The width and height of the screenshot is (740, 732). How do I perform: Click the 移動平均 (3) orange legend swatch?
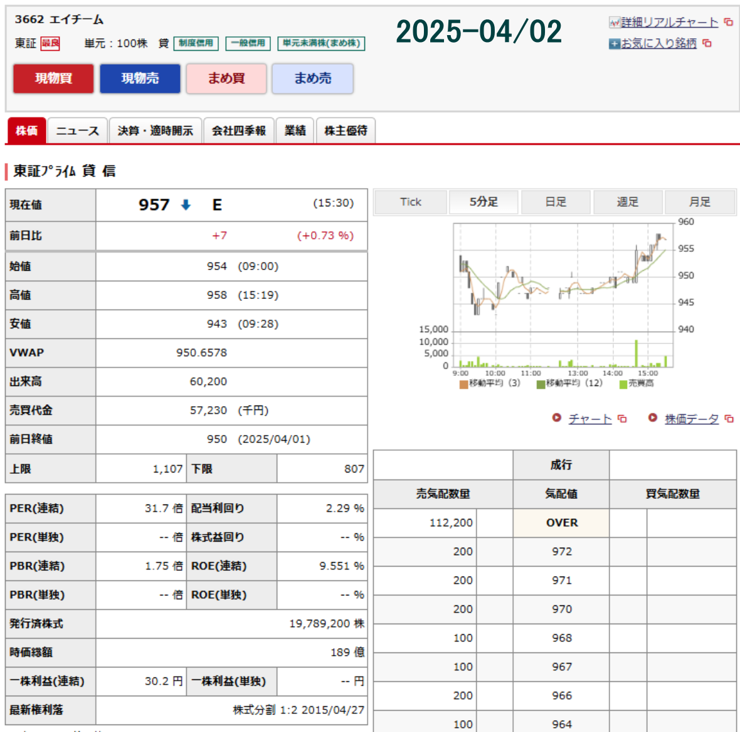click(463, 384)
